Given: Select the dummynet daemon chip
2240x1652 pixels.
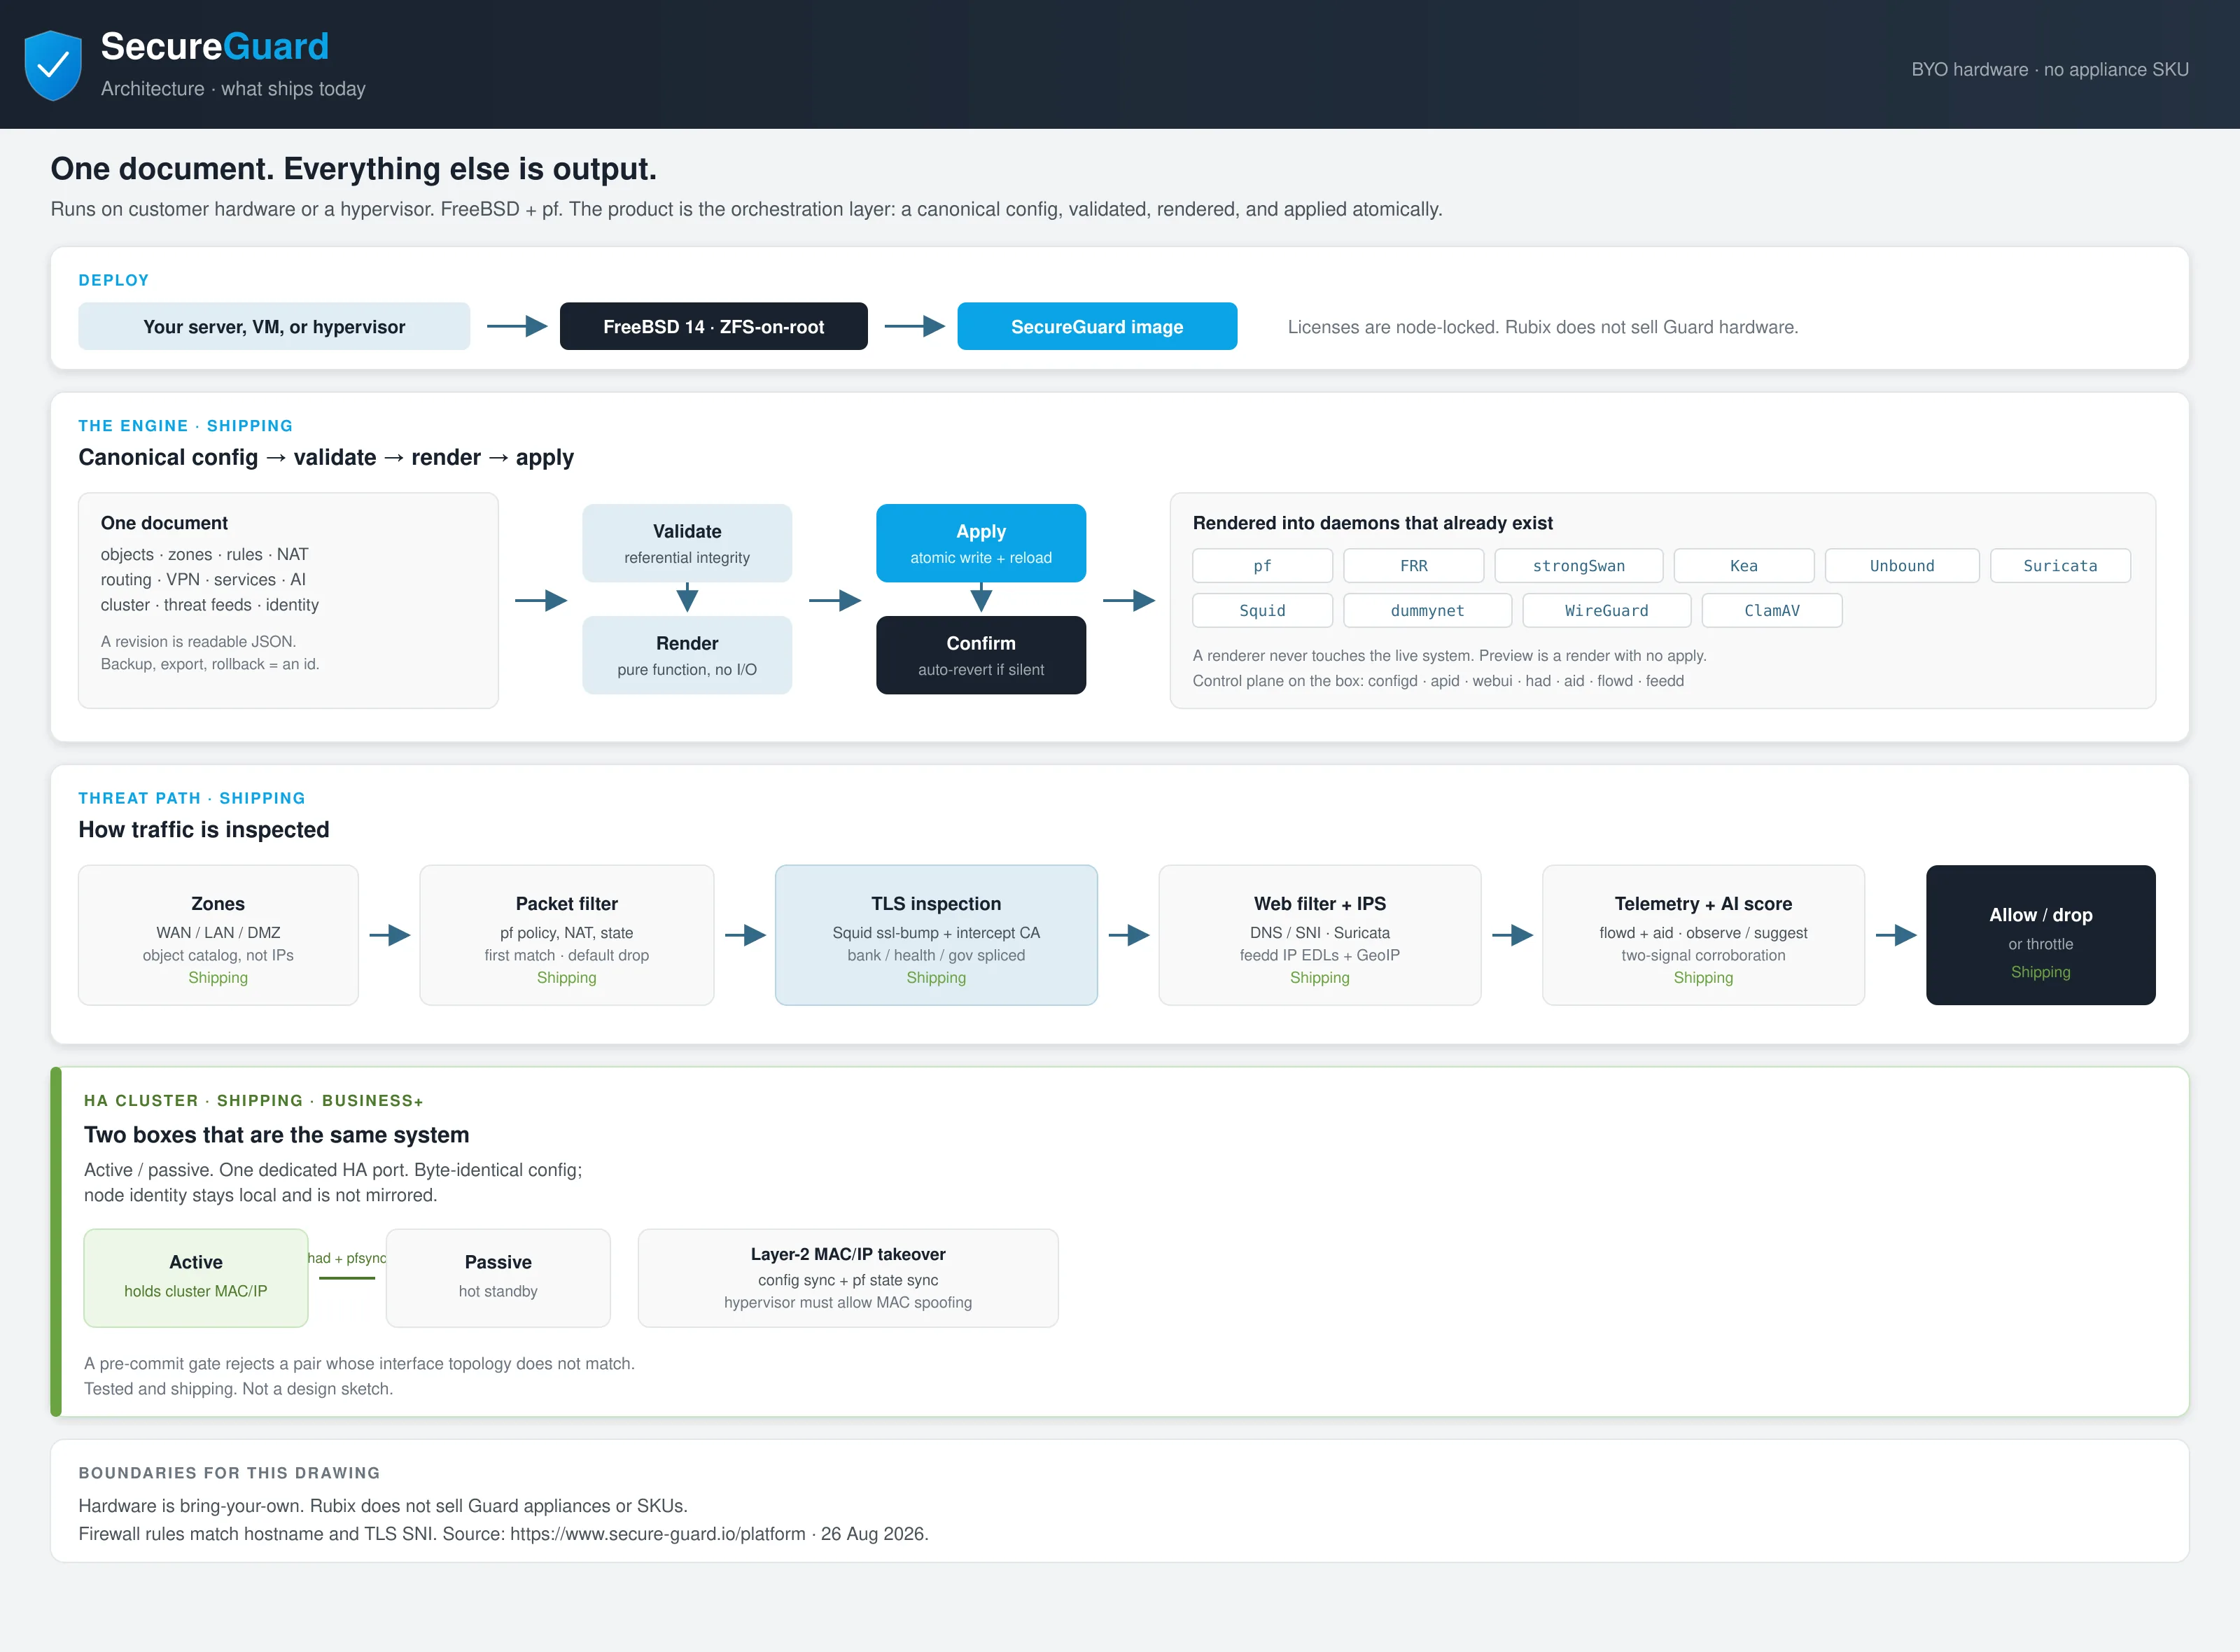Looking at the screenshot, I should (x=1427, y=610).
